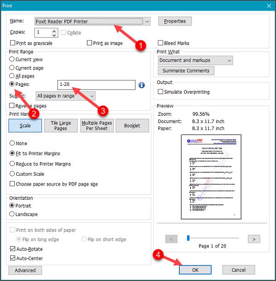Choose the All pages radio button

point(12,76)
